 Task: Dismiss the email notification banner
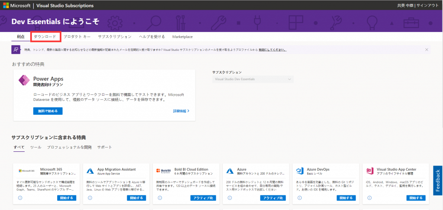pyautogui.click(x=427, y=50)
